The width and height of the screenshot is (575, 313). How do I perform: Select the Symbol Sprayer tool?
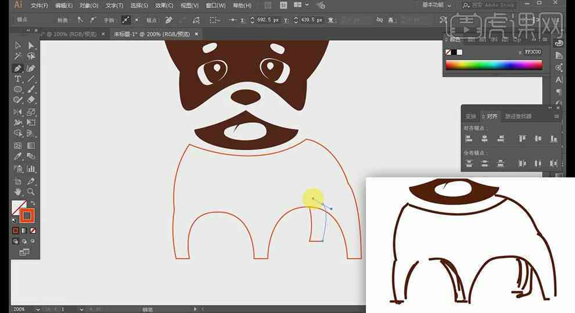tap(17, 169)
